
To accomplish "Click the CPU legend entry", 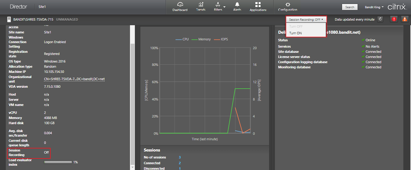I will tap(182, 39).
